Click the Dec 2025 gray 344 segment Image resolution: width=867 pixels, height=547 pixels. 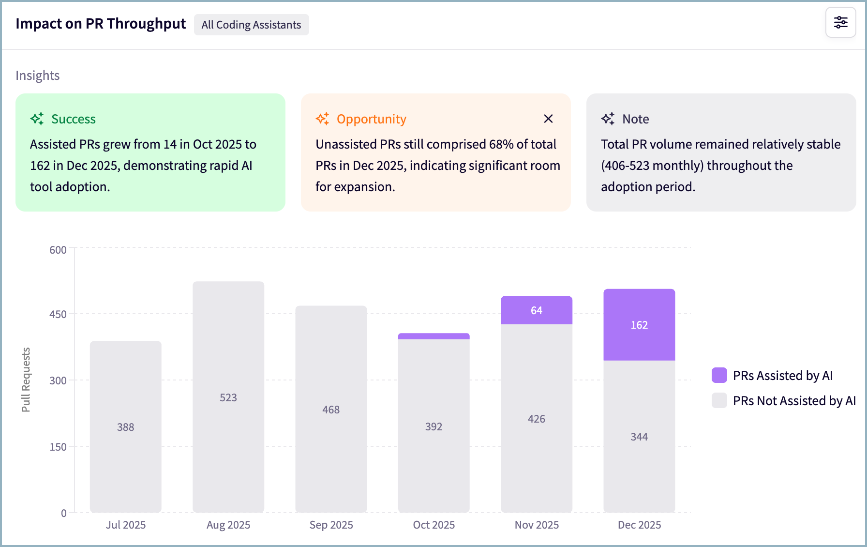pos(639,436)
